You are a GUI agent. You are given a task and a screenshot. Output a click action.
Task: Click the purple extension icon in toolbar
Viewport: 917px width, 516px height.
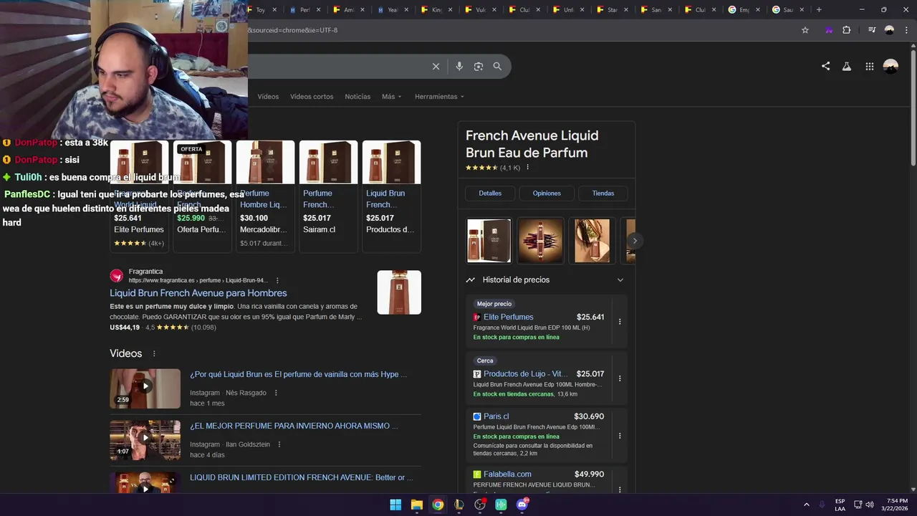pyautogui.click(x=829, y=30)
